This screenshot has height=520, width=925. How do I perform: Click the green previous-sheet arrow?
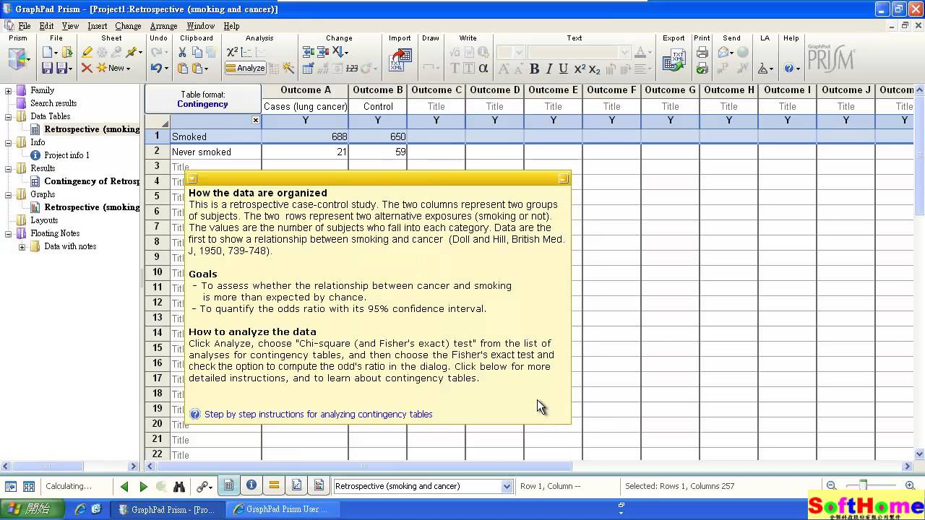[124, 487]
